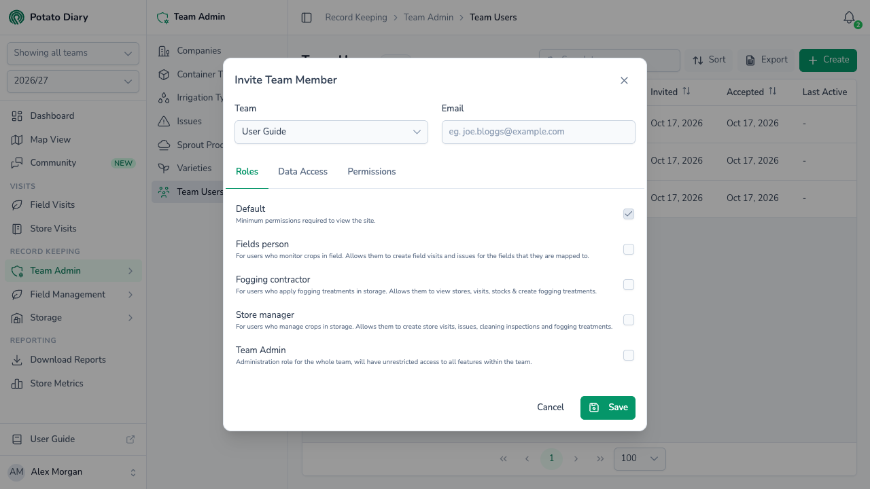Click the Save button

pos(608,407)
